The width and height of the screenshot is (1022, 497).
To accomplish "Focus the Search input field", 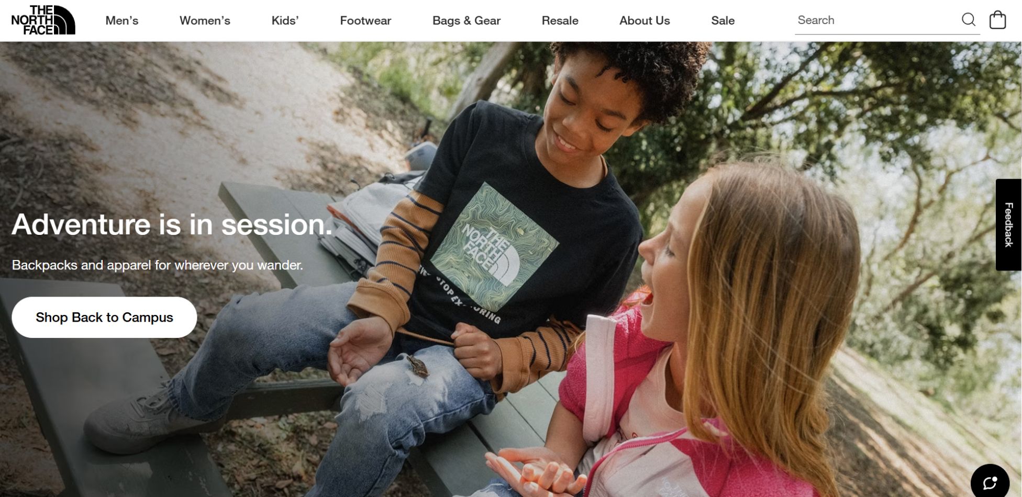I will [877, 20].
